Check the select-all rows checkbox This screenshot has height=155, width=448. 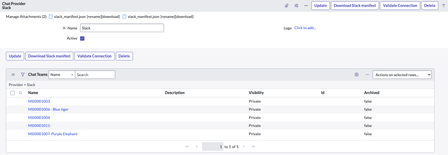click(x=13, y=93)
